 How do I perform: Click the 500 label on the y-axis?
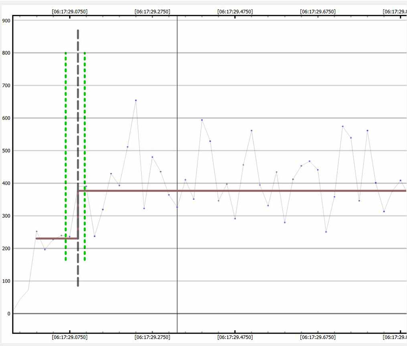6,151
